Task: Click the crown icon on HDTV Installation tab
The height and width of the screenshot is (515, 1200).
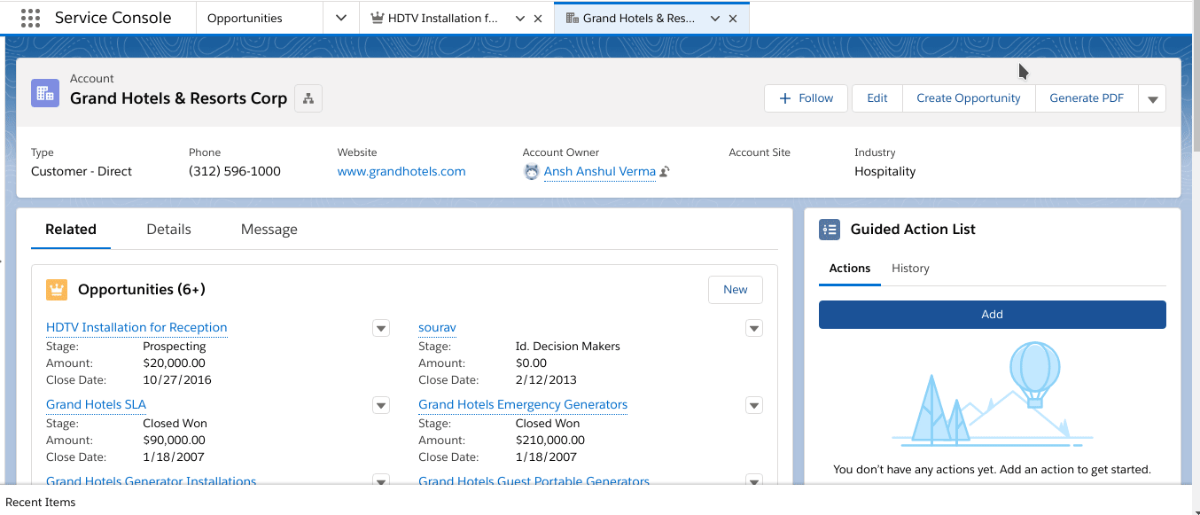Action: pyautogui.click(x=378, y=18)
